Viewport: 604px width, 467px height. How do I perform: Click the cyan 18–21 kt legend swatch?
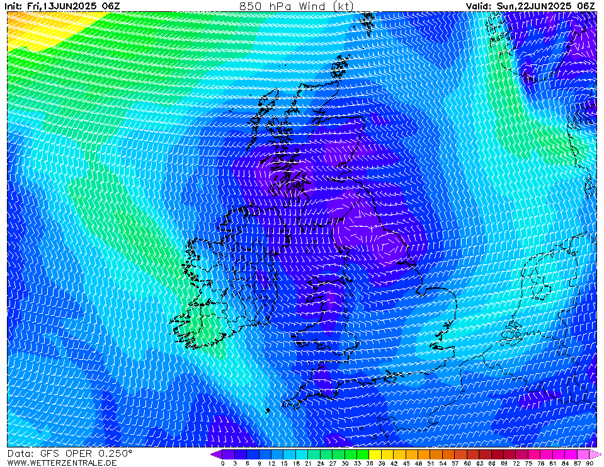coord(302,454)
